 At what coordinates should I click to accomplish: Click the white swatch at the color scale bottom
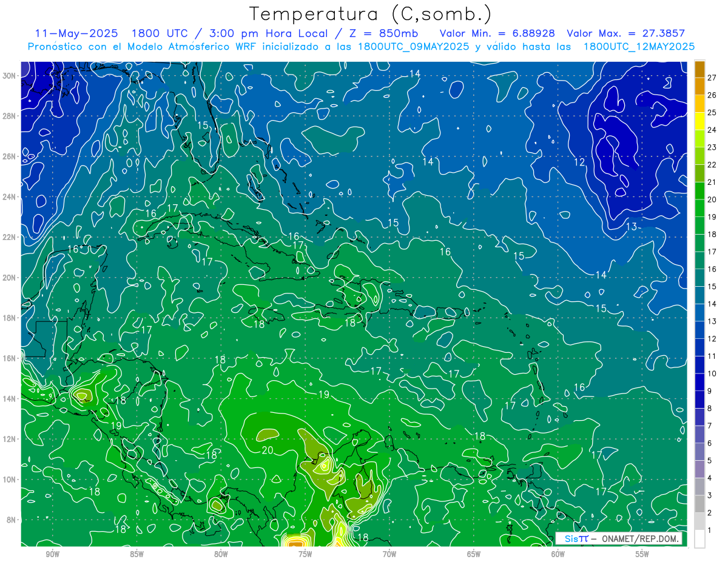point(699,538)
